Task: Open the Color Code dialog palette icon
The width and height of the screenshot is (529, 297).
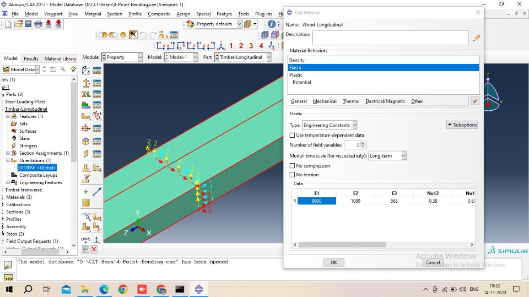Action: [190, 24]
